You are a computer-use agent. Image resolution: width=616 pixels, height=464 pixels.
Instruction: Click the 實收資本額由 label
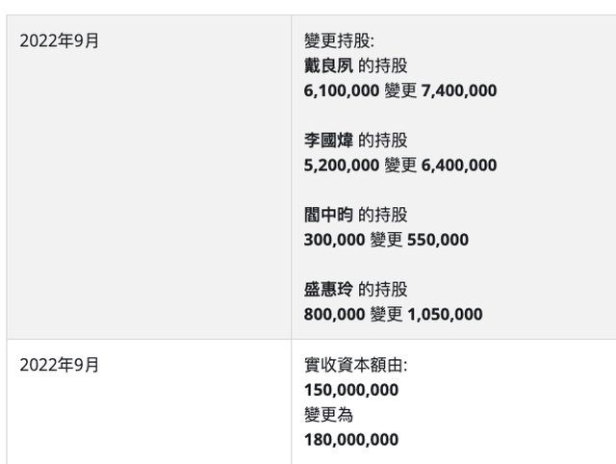tap(352, 365)
